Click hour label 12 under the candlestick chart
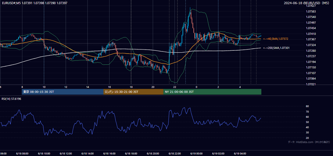Screen dimensions: 333x156 click(66, 87)
